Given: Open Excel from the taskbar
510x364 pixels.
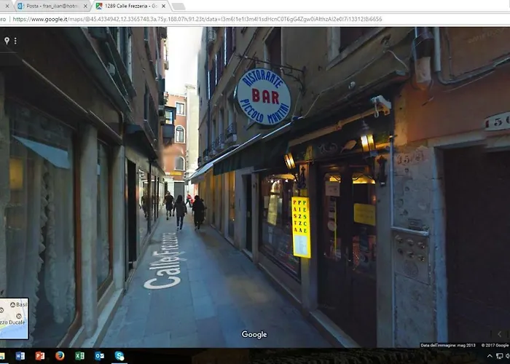Looking at the screenshot, I should coord(79,355).
